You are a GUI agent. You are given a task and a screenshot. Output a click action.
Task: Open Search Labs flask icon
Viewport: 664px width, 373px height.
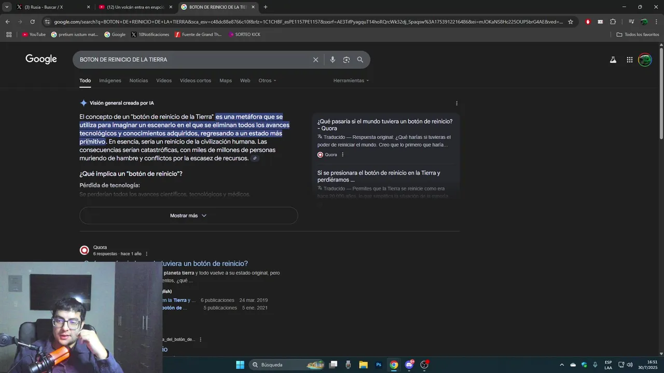[613, 60]
